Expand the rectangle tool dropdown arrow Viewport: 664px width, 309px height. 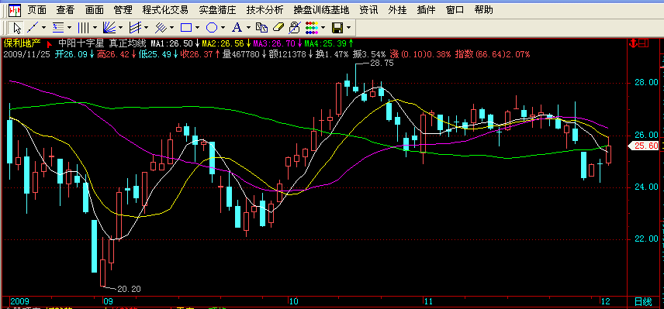197,29
